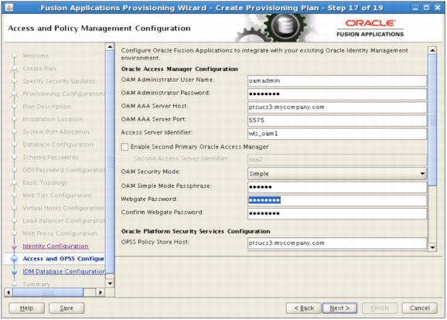Viewport: 447px width, 320px height.
Task: Click Oracle Platform Security Services Configuration heading
Action: [x=196, y=231]
